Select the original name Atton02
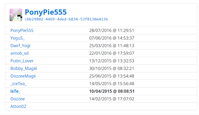 pos(18,106)
